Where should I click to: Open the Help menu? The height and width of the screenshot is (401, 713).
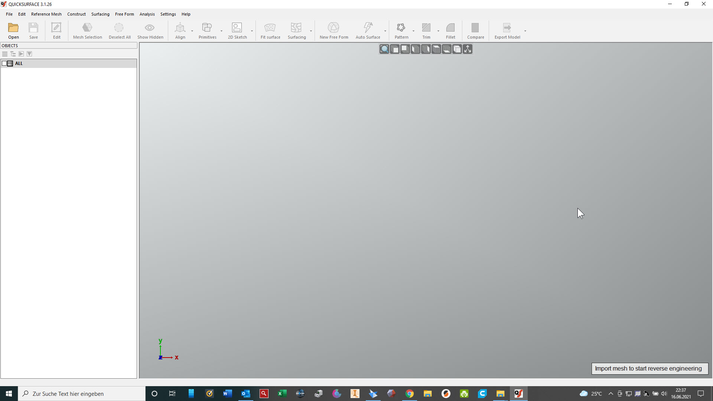pos(186,14)
